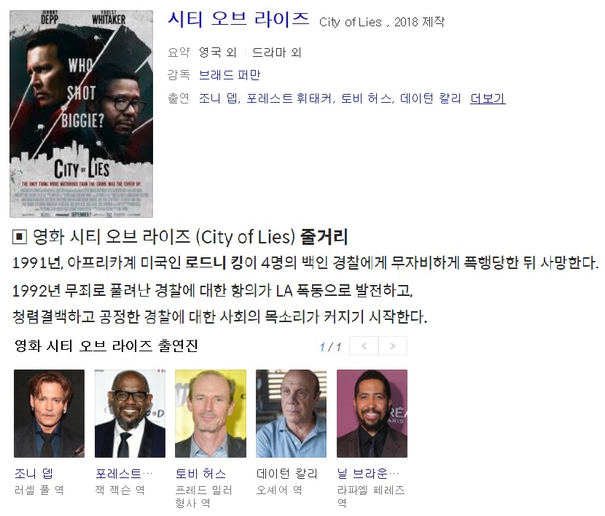Open Neil Brown's cast photo

point(372,413)
